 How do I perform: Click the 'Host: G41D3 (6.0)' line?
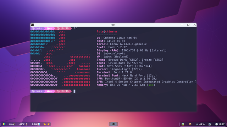click(111, 41)
